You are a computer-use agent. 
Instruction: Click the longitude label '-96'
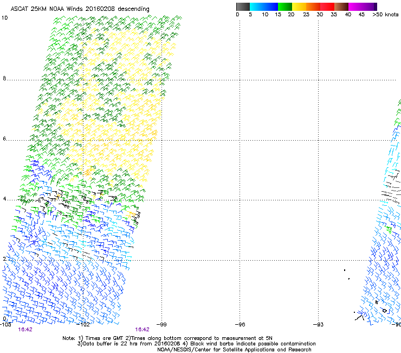pyautogui.click(x=240, y=325)
